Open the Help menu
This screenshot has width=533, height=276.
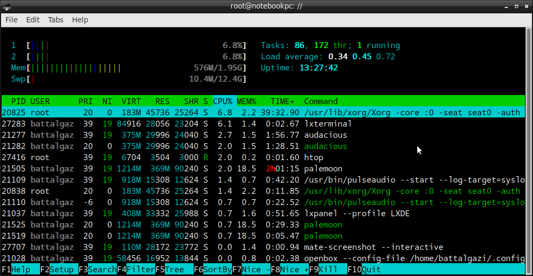80,20
